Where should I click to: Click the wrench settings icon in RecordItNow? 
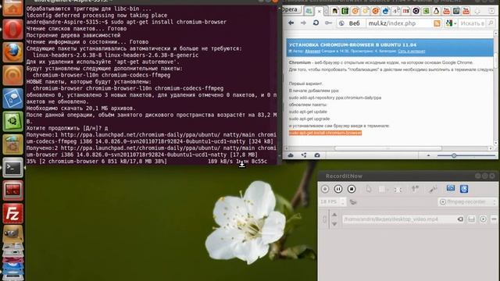click(x=432, y=189)
